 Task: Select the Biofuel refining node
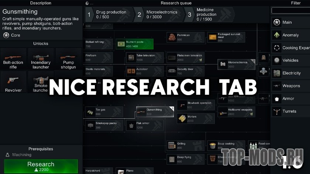[x=98, y=44]
